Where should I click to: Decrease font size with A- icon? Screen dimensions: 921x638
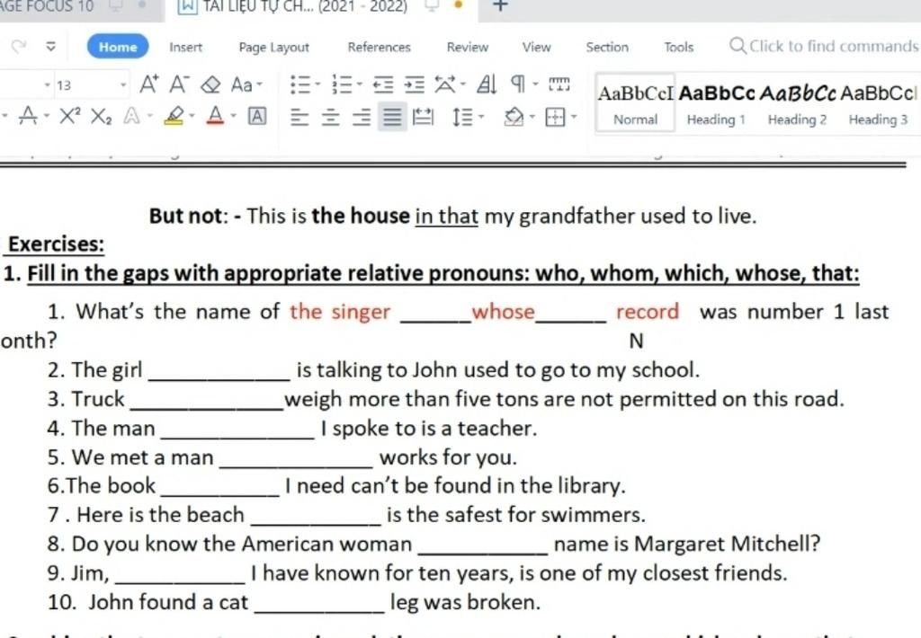coord(178,84)
